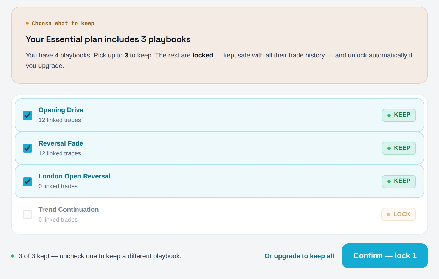Uncheck the Opening Drive checkbox
Viewport: 439px width, 279px height.
coord(27,115)
